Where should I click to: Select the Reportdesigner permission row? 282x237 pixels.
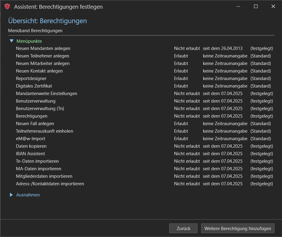coord(144,78)
